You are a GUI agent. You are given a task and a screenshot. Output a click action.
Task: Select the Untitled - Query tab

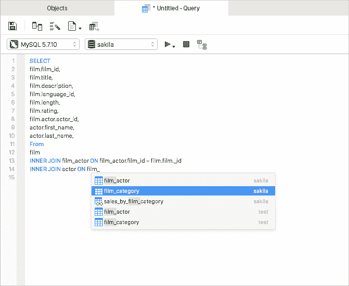[x=172, y=8]
